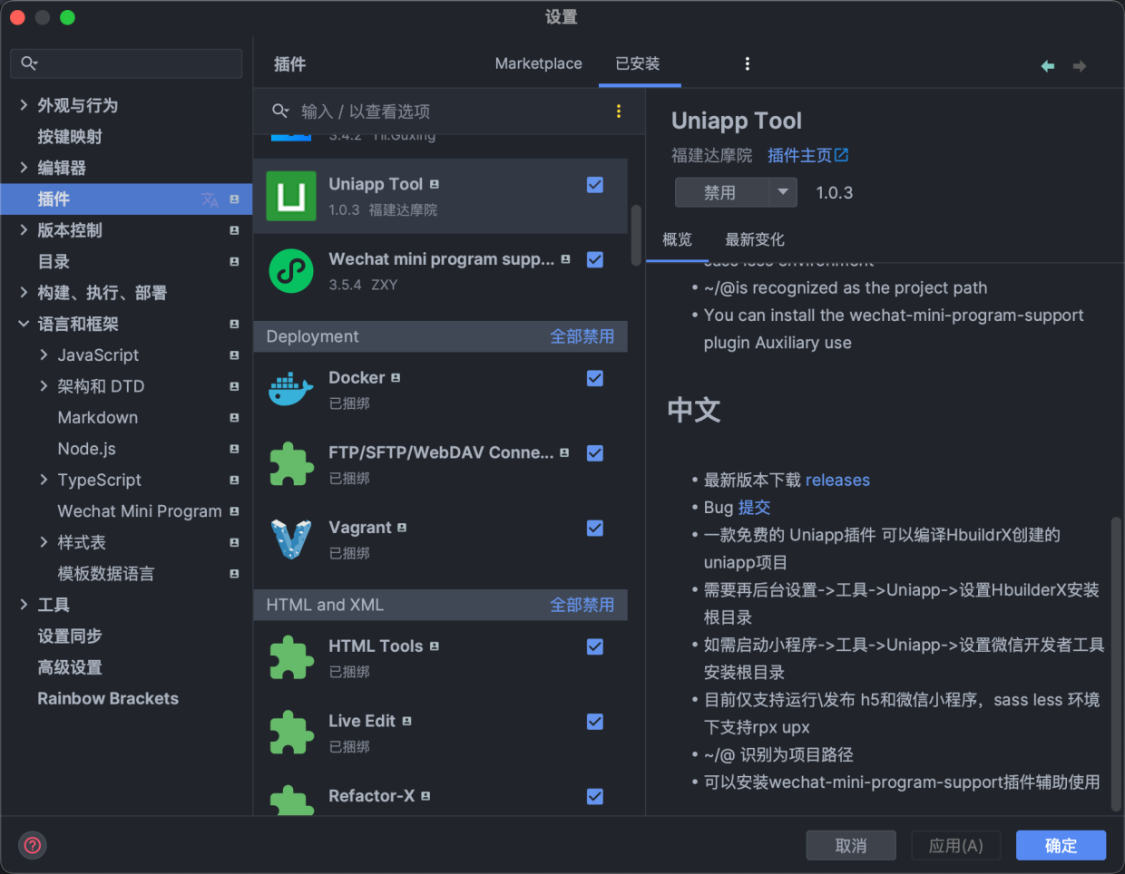
Task: Click the translate icon on 插件 row
Action: pyautogui.click(x=210, y=199)
